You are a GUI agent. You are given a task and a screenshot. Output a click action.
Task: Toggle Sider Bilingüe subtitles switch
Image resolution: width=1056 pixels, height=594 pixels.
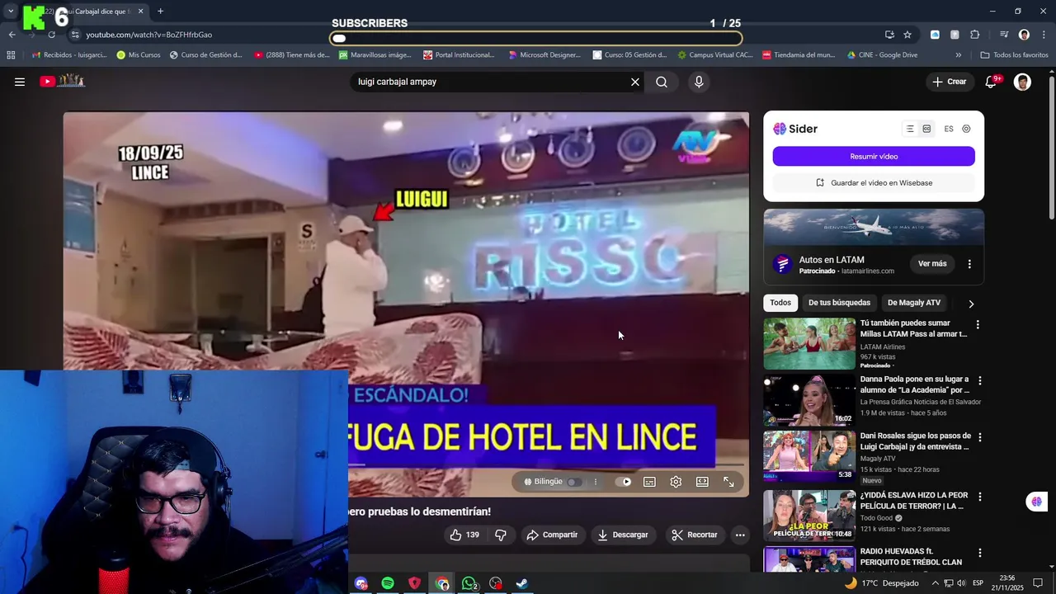573,482
